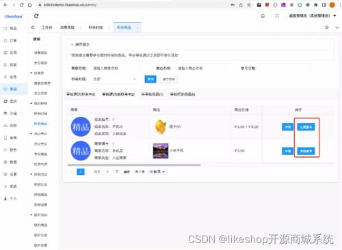
Task: Click the browser forward arrow
Action: click(14, 5)
